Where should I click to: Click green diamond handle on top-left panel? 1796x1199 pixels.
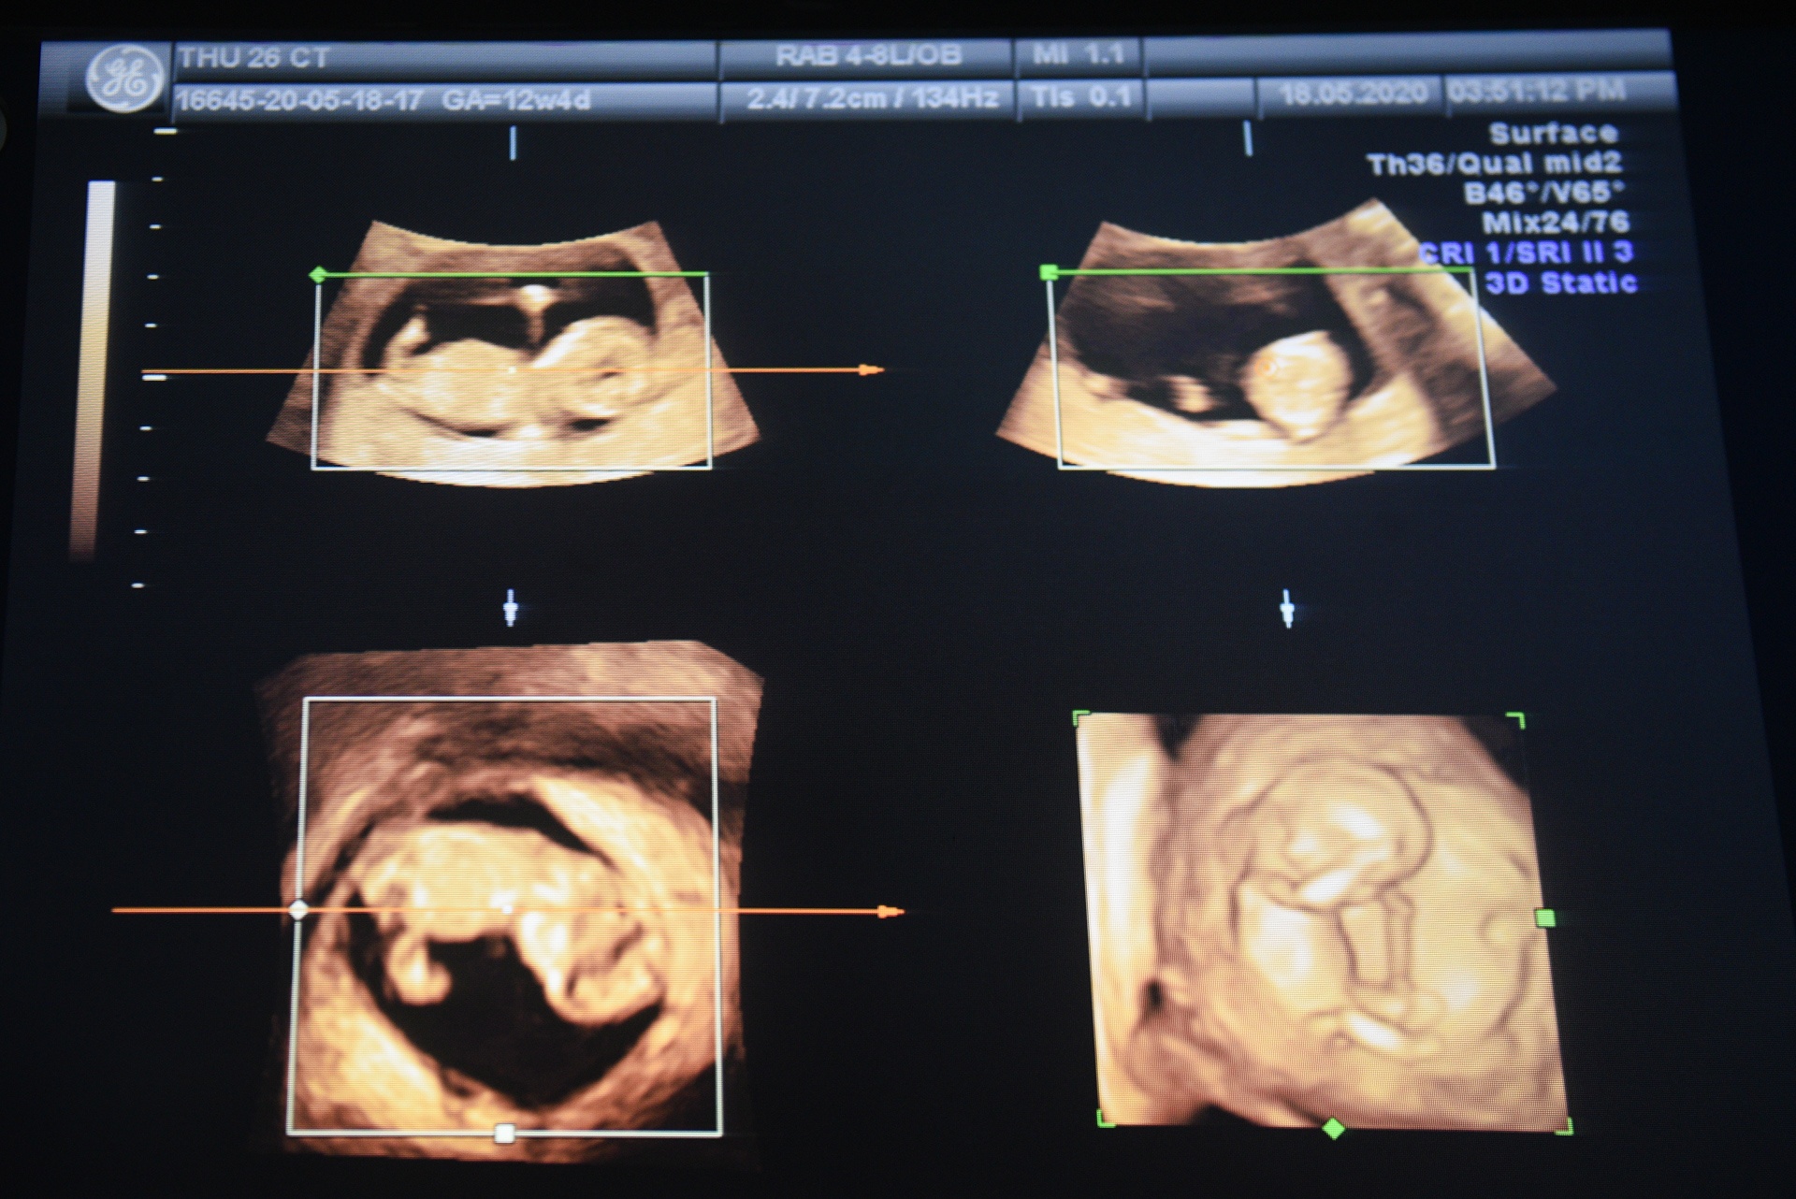point(318,275)
